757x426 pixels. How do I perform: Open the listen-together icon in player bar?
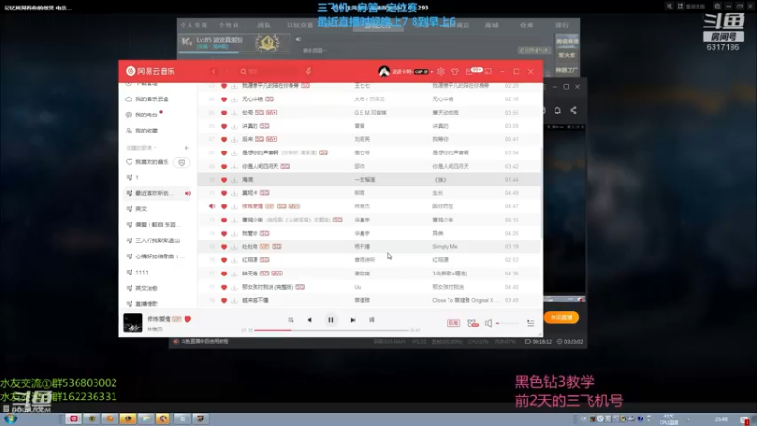pos(472,323)
